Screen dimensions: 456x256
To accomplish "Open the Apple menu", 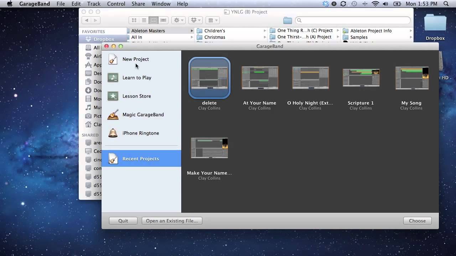I will (x=10, y=4).
